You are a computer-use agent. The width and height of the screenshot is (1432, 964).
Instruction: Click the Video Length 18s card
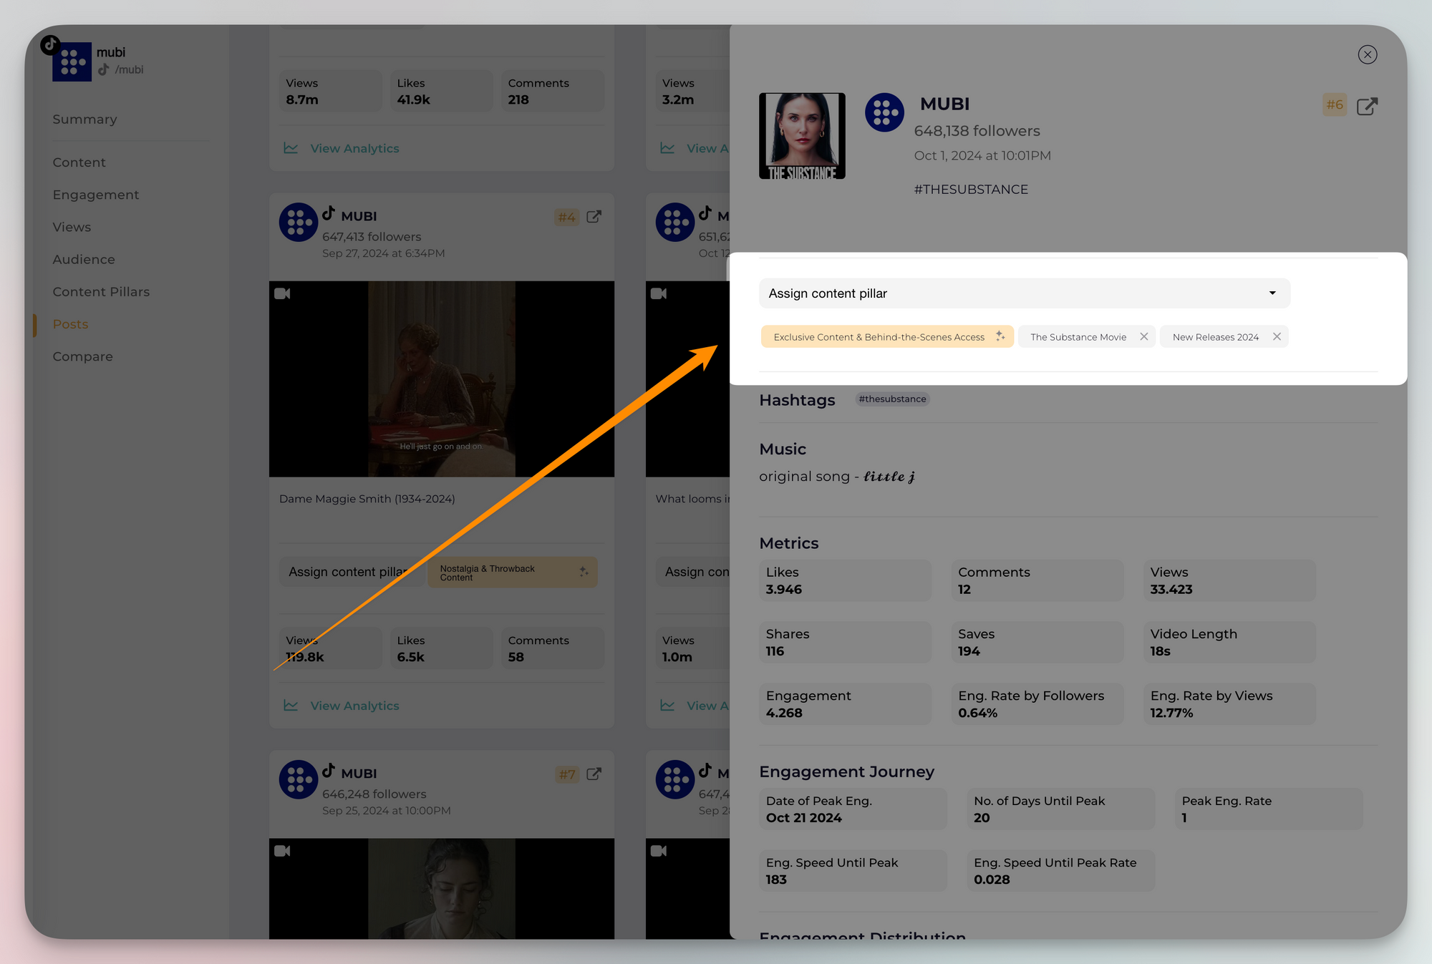(x=1229, y=642)
